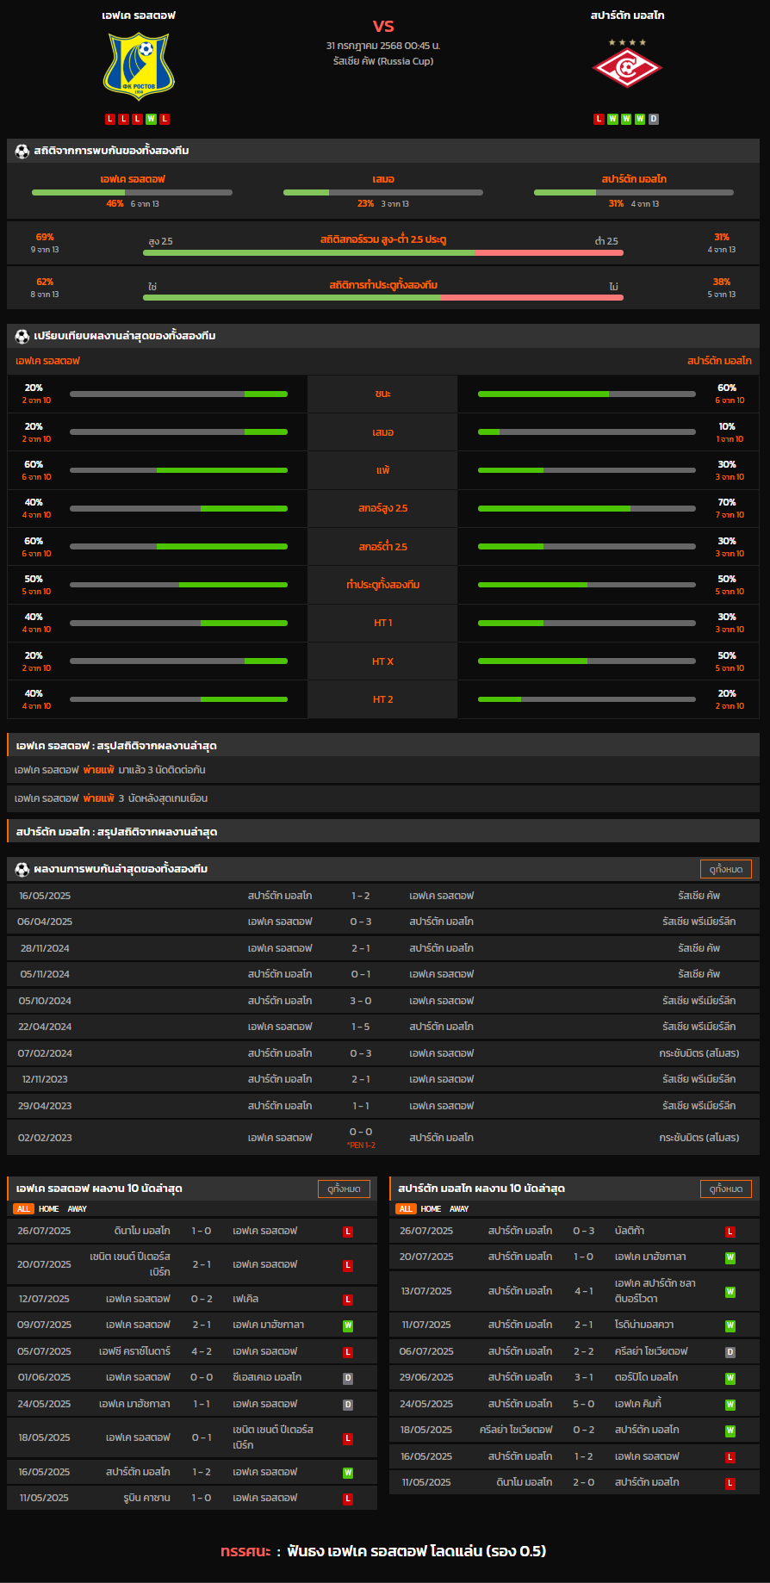Image resolution: width=770 pixels, height=1583 pixels.
Task: Click the W result badge for Spartak's 24/05/2025 match
Action: (x=730, y=1405)
